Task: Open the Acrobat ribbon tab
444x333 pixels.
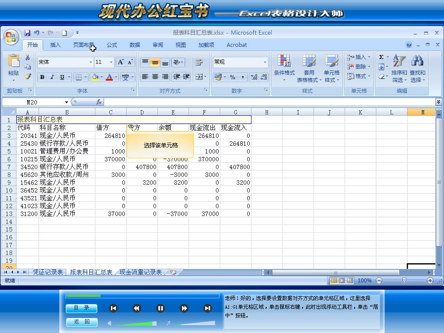Action: (237, 45)
